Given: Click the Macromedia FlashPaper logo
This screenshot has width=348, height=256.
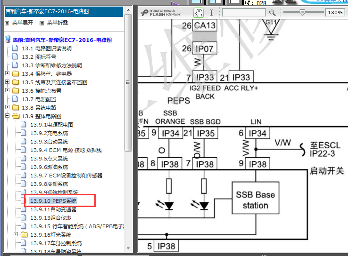Looking at the screenshot, I should [161, 13].
